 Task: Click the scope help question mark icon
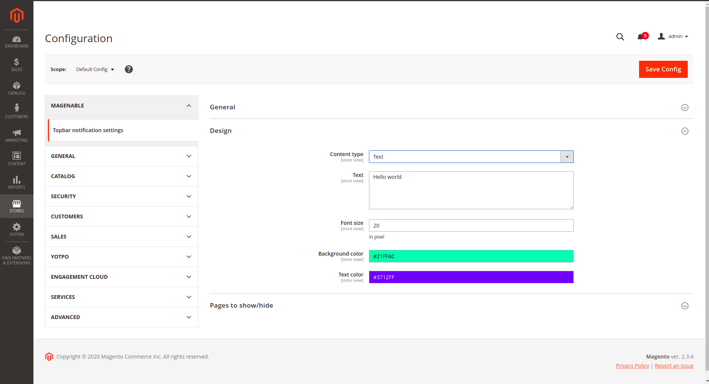point(129,69)
